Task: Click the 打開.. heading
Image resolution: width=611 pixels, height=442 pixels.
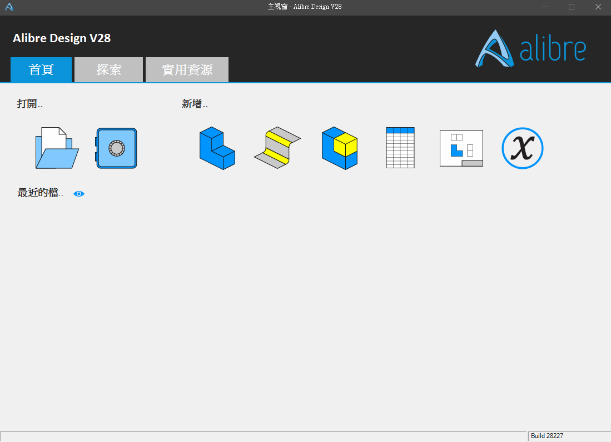Action: point(29,104)
